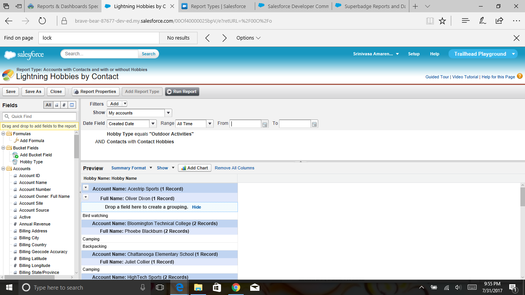The width and height of the screenshot is (525, 295).
Task: Open Edge Settings and more menu
Action: [516, 21]
